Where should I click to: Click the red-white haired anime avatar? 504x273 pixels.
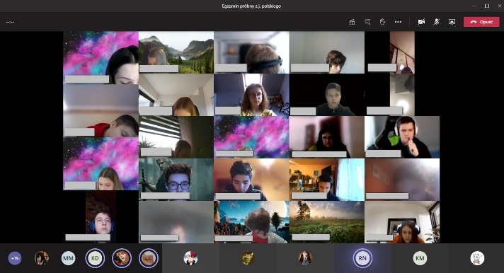[190, 258]
